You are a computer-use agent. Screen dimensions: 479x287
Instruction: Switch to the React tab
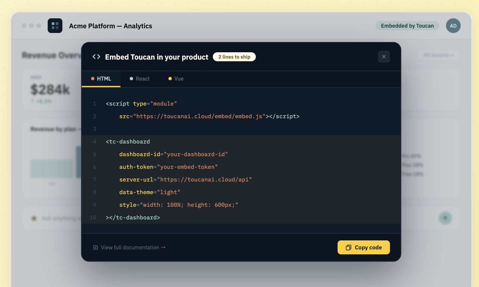click(x=140, y=79)
